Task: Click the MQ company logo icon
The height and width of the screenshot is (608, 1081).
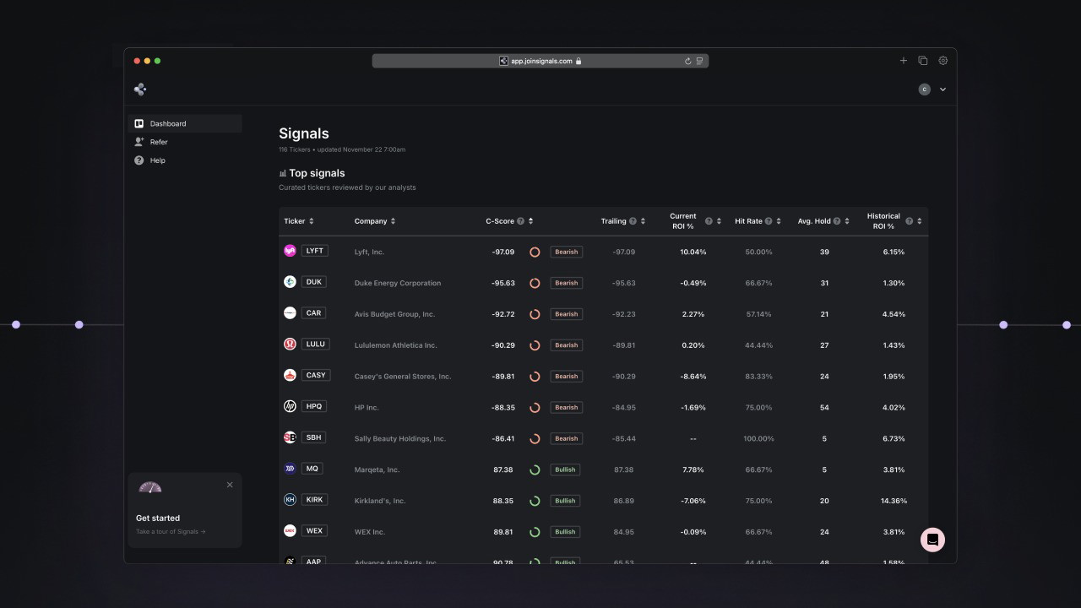Action: 290,469
